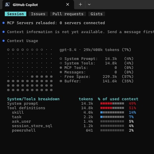The height and width of the screenshot is (154, 154).
Task: Open the Pull requests tab
Action: coord(68,14)
